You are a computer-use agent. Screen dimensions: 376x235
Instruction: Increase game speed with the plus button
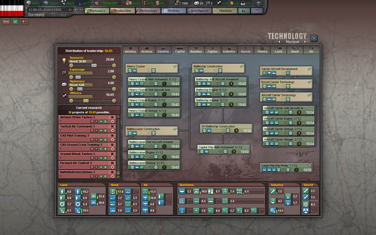pos(76,10)
